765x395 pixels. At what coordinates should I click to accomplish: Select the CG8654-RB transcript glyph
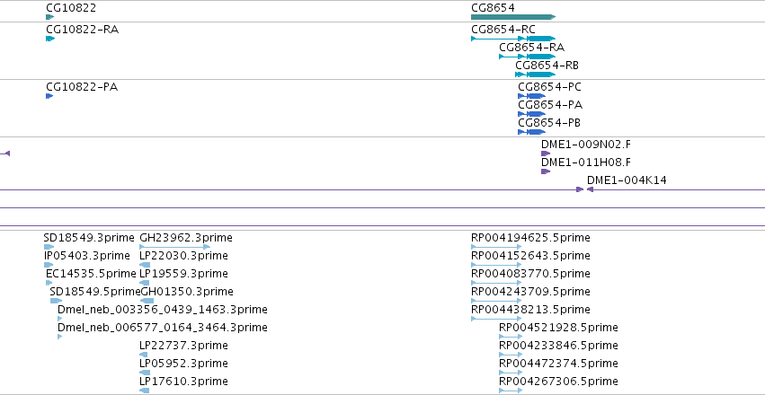point(535,75)
